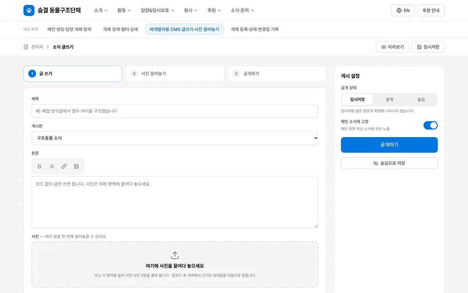This screenshot has width=468, height=293.
Task: Go to step 1 글 쓰기
Action: [73, 73]
